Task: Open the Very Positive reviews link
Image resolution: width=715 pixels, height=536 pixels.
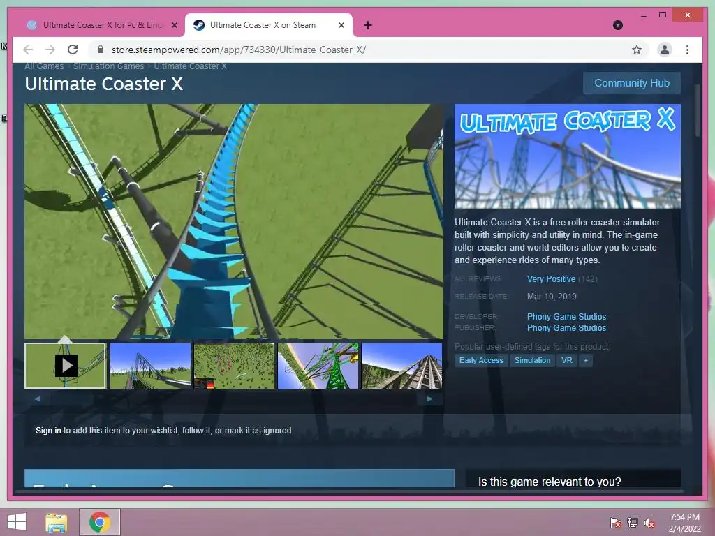Action: tap(551, 279)
